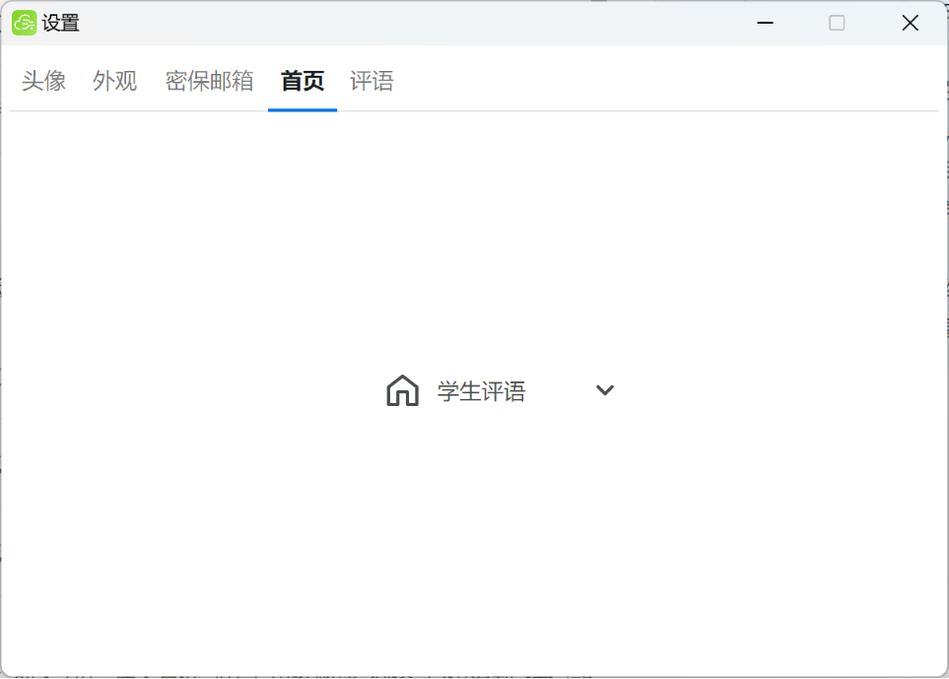
Task: Open the 外观 tab
Action: [114, 81]
